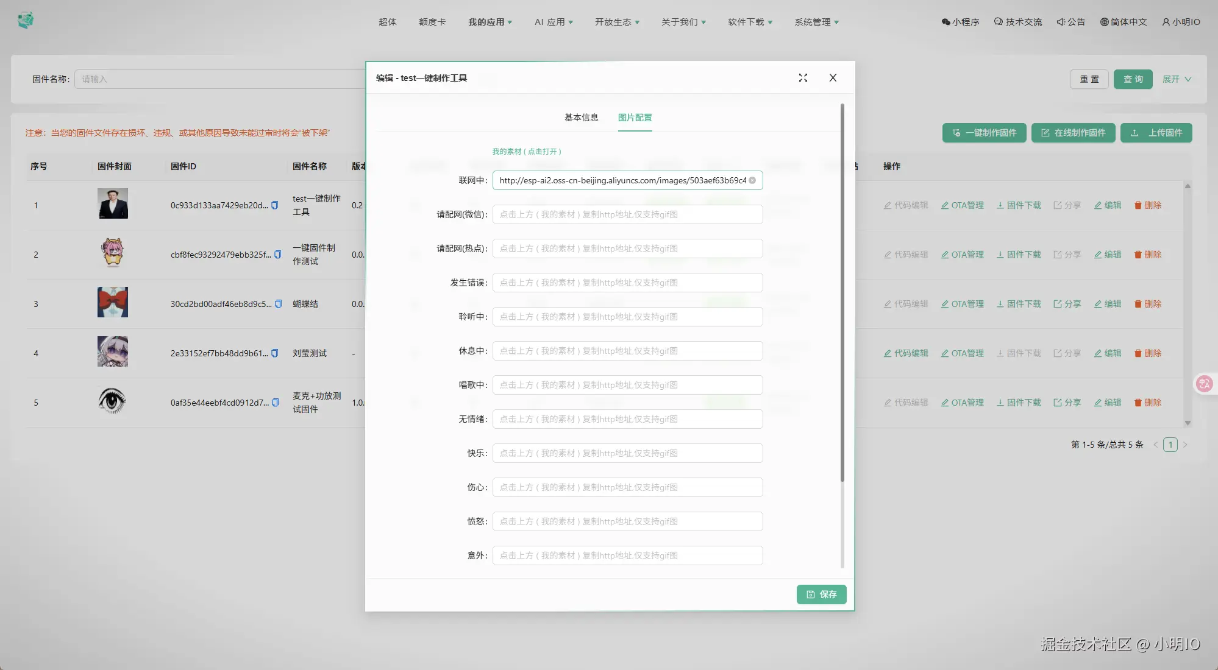Open 小程序 mini program link

[x=961, y=22]
